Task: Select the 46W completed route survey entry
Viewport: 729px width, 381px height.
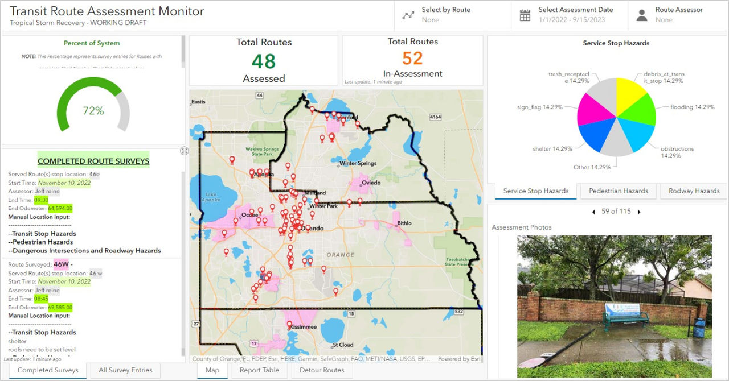Action: 61,264
